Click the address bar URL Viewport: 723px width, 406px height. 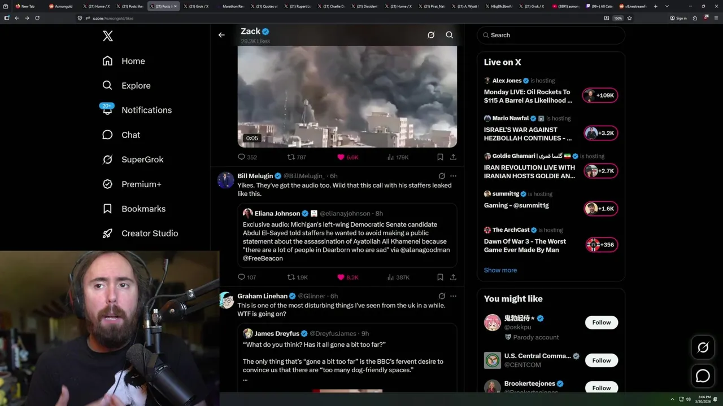[113, 18]
